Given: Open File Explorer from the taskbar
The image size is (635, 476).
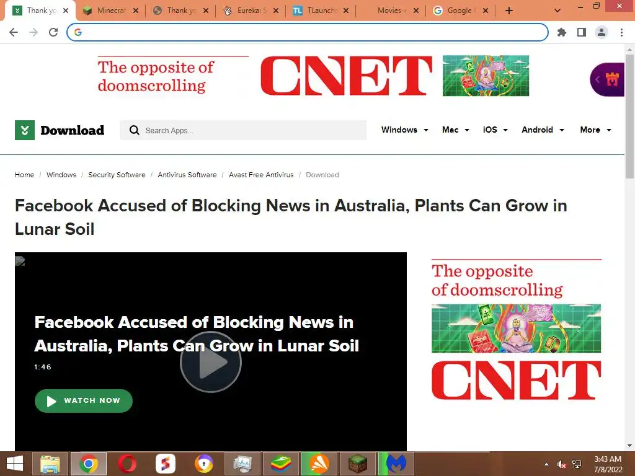Looking at the screenshot, I should (50, 464).
